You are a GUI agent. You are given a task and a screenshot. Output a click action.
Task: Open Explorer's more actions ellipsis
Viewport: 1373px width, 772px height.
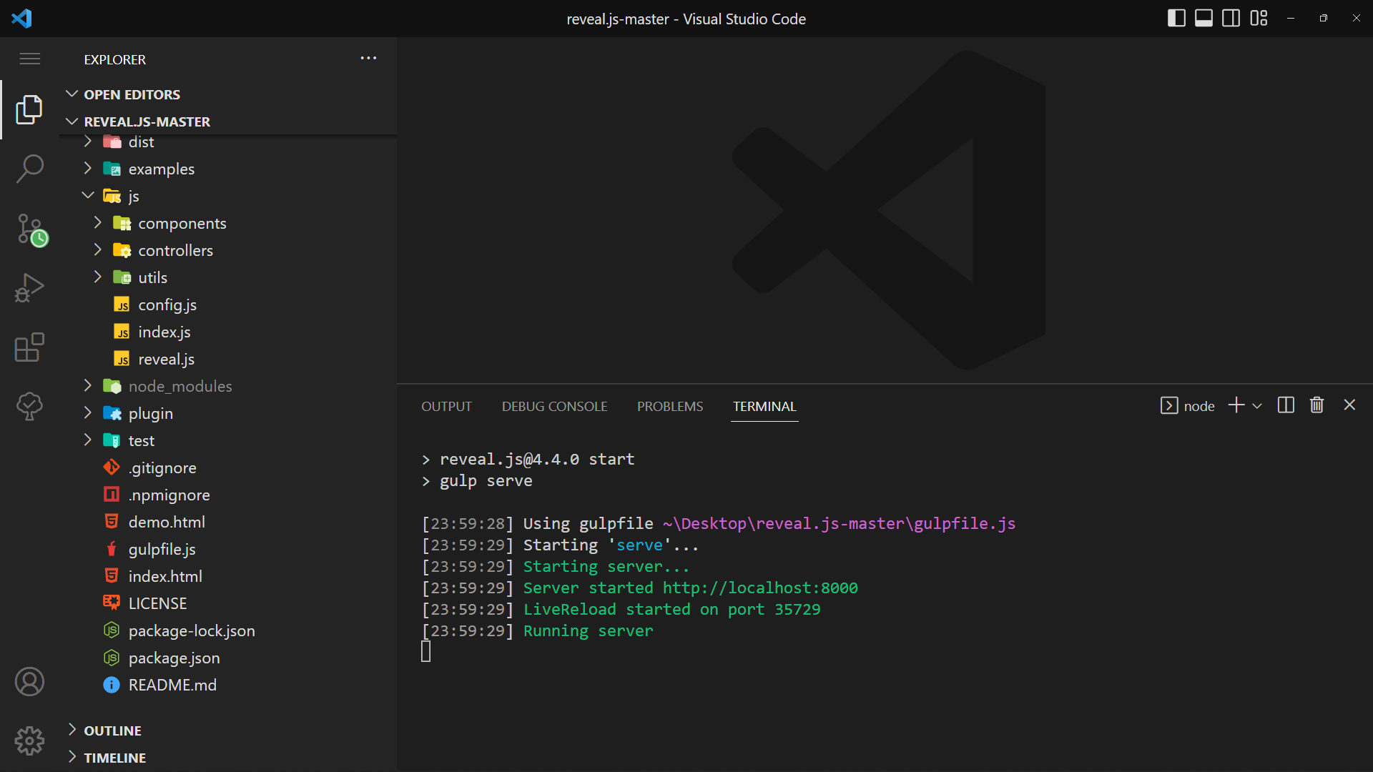point(368,58)
